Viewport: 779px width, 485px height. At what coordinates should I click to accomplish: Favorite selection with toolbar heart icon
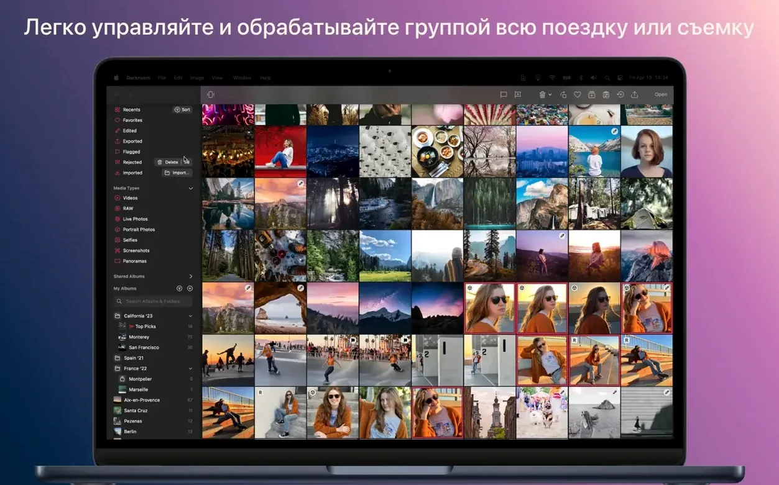577,94
